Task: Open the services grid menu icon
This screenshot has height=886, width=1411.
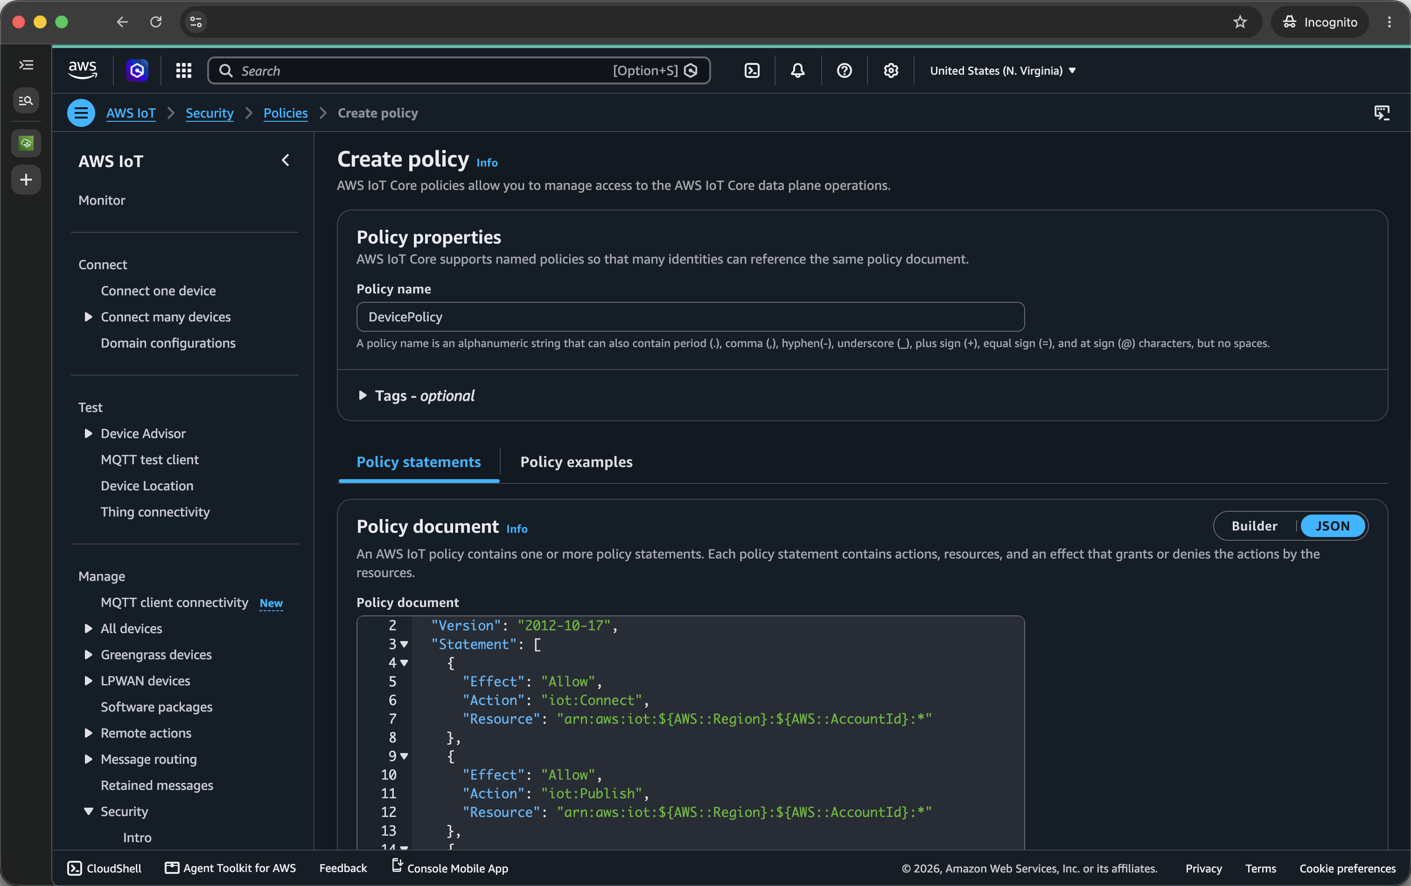Action: (x=184, y=70)
